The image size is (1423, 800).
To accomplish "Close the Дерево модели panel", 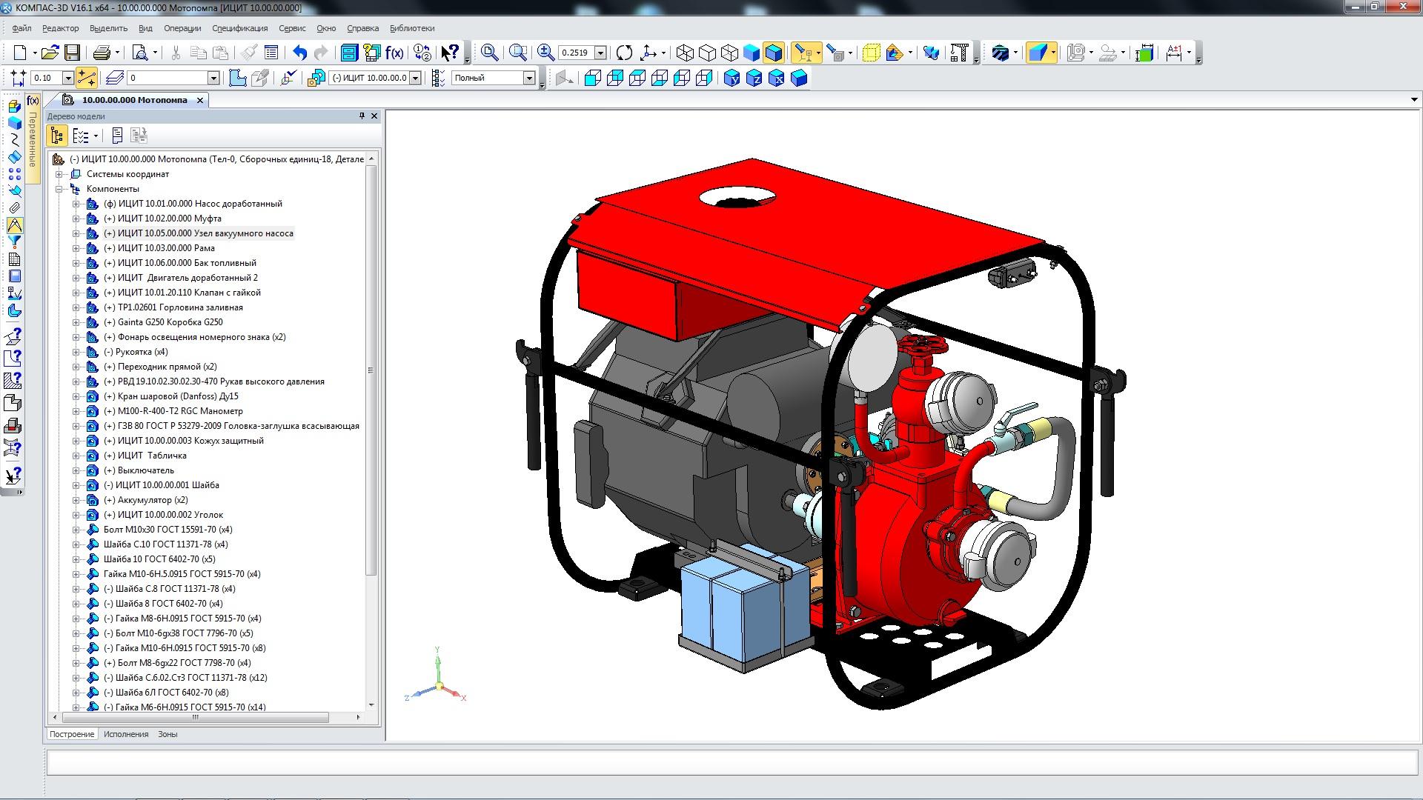I will [374, 116].
